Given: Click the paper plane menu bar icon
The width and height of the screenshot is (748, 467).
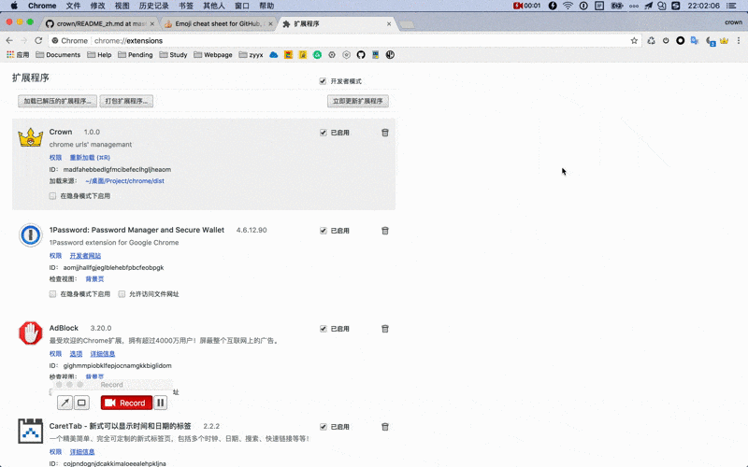Looking at the screenshot, I should 648,6.
